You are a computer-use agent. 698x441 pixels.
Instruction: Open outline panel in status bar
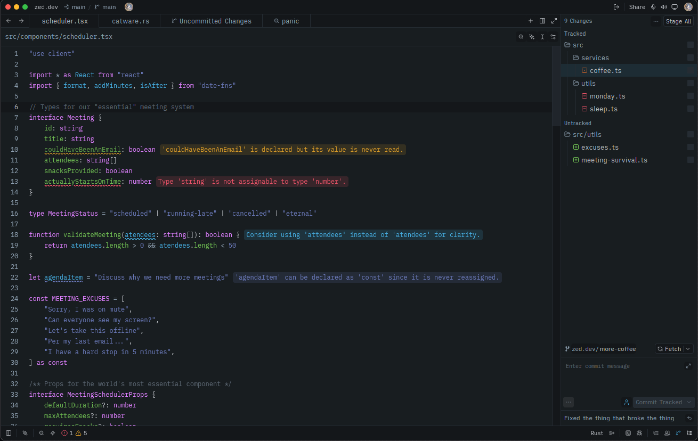[656, 433]
